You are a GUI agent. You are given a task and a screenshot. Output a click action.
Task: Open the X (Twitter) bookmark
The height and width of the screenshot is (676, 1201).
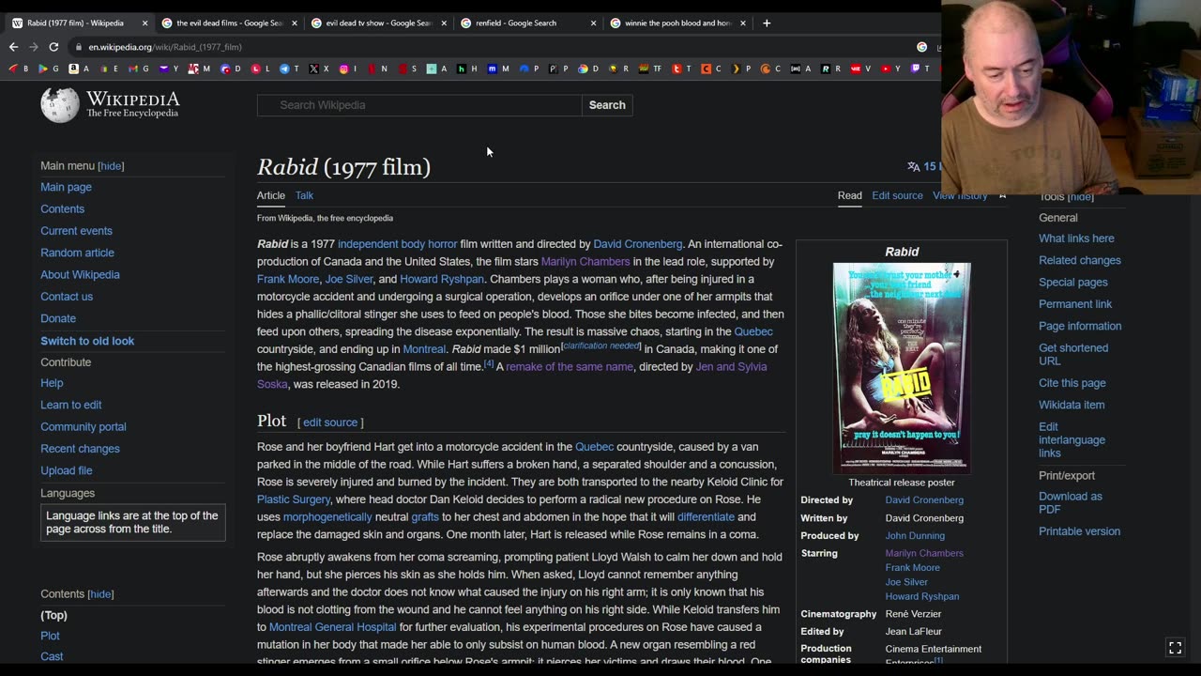click(x=320, y=69)
